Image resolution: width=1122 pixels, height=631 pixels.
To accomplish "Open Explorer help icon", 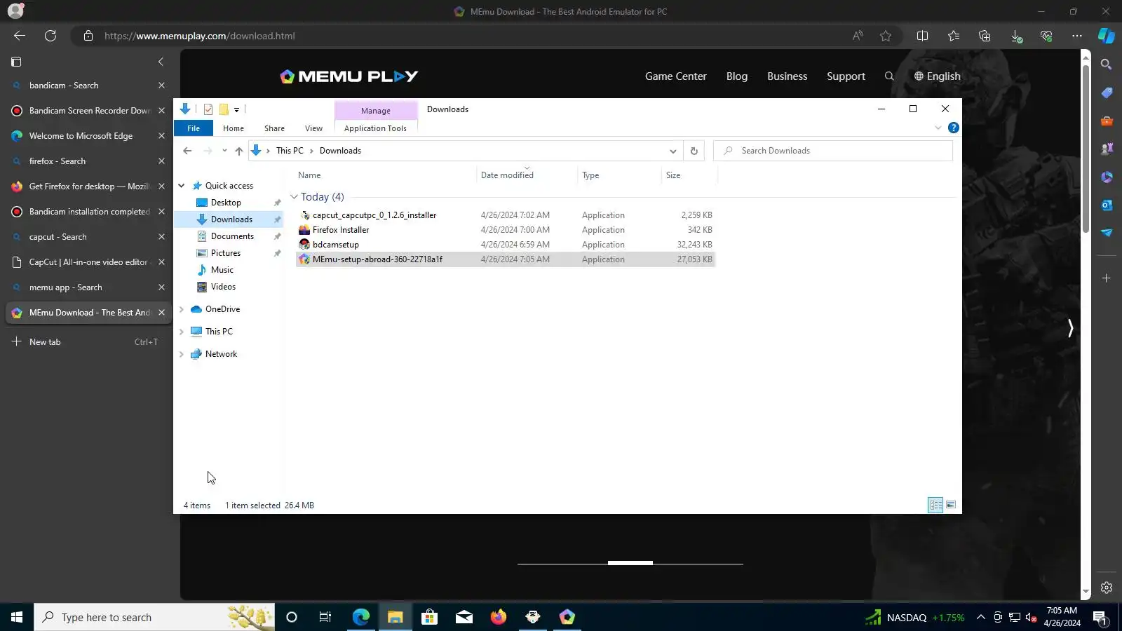I will coord(954,128).
